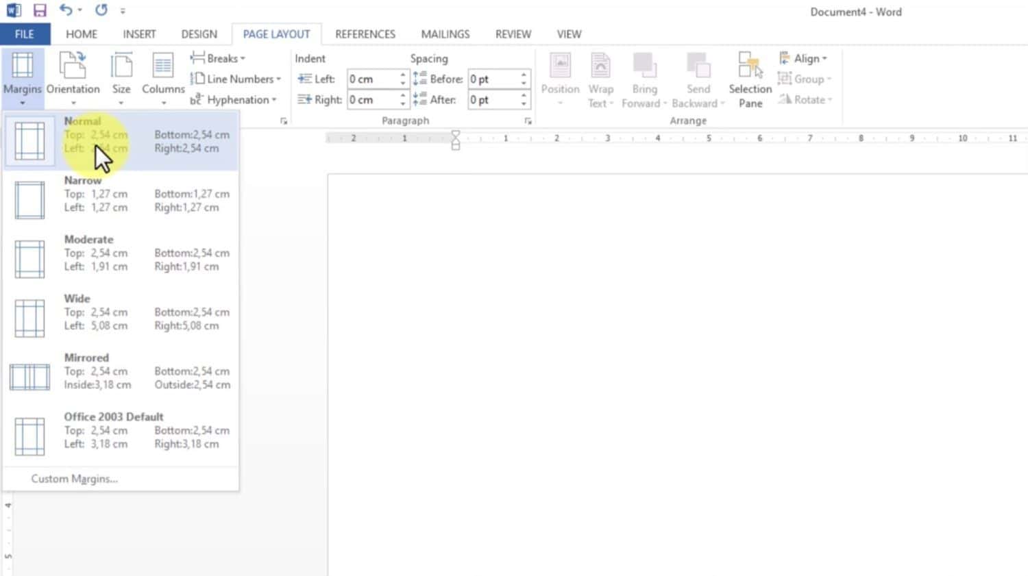Click the Indent Left input field

pyautogui.click(x=372, y=79)
